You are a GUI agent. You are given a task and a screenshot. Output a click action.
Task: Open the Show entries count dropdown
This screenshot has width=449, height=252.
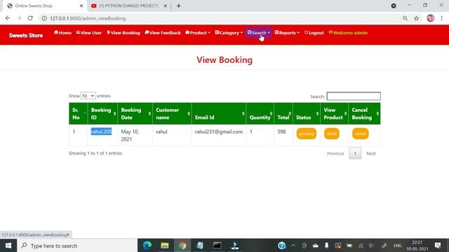pos(88,96)
